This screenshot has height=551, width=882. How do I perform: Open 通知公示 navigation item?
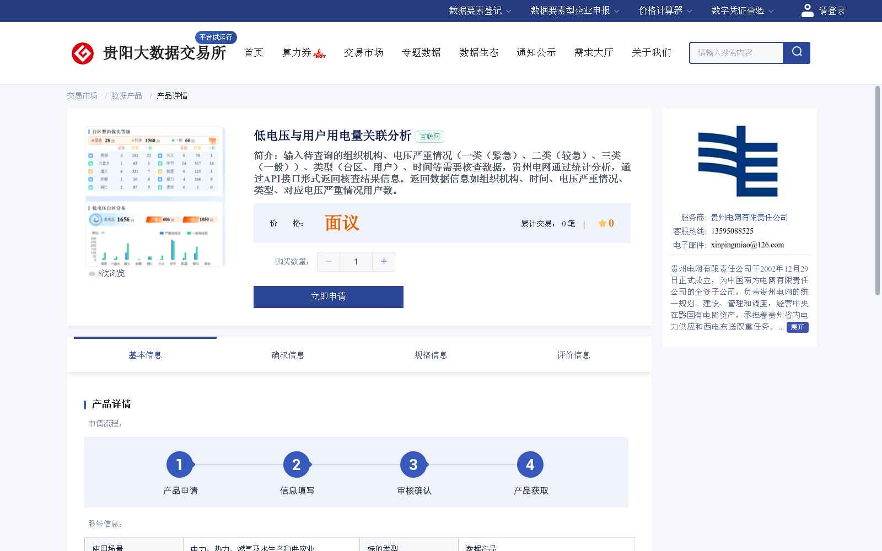pos(536,52)
